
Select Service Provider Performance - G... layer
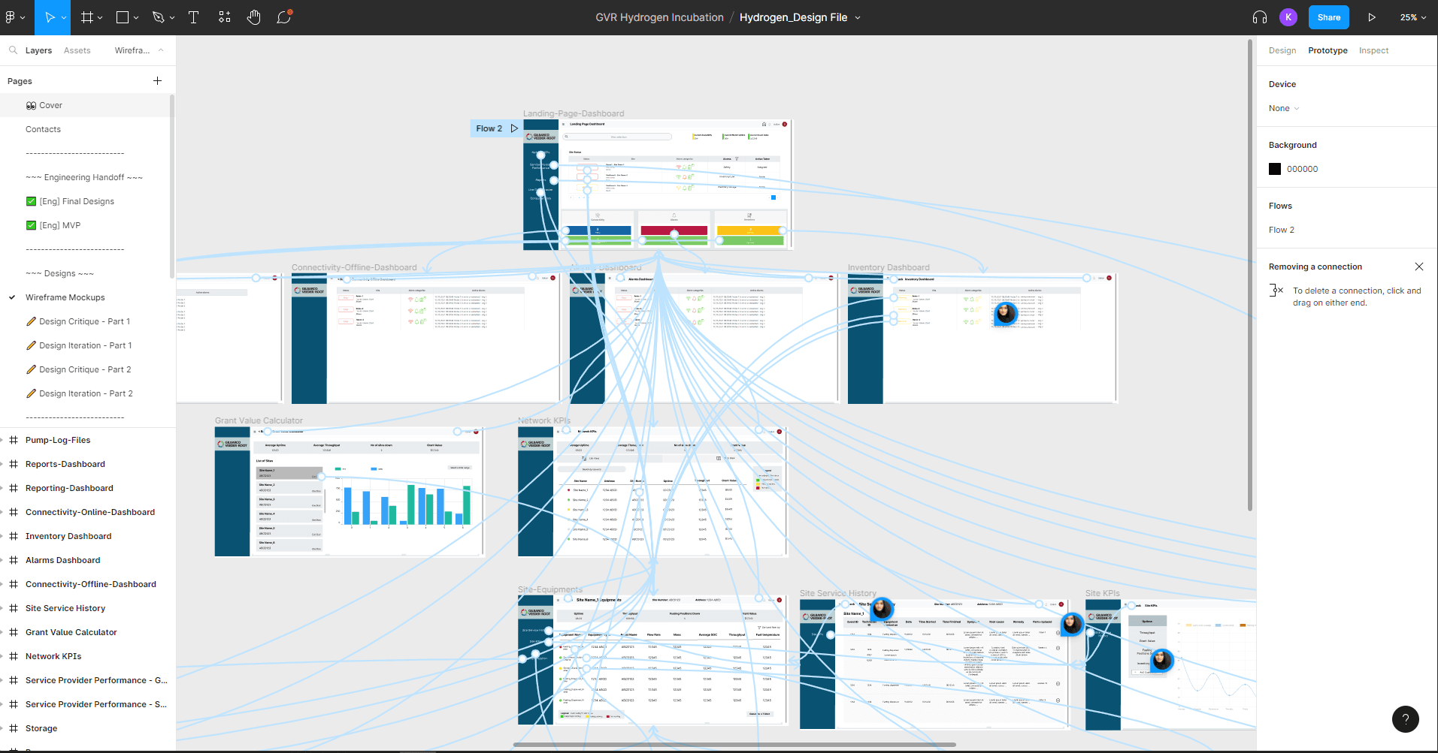pos(96,680)
